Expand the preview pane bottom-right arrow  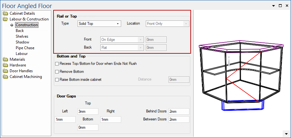[286, 133]
